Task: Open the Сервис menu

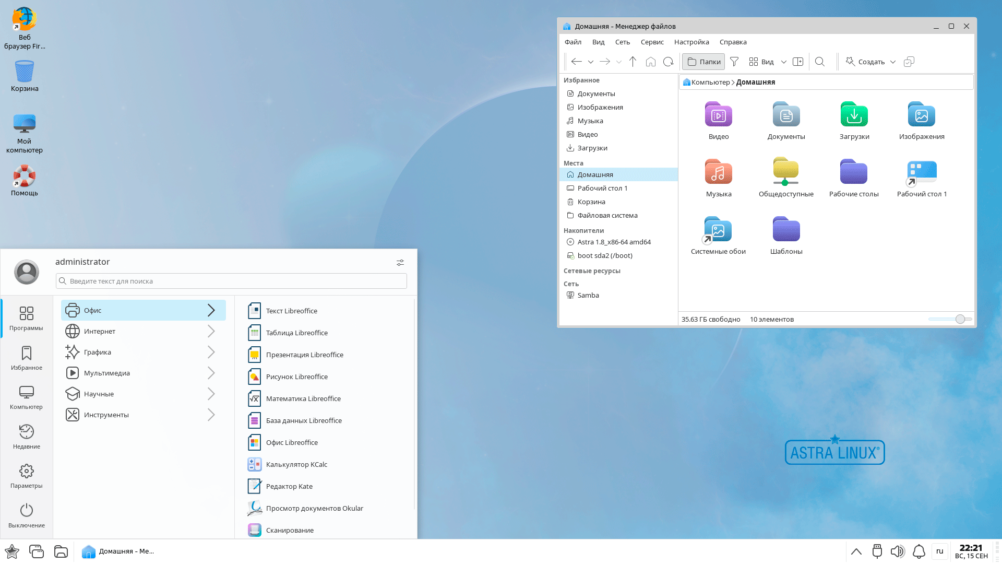Action: pos(652,42)
